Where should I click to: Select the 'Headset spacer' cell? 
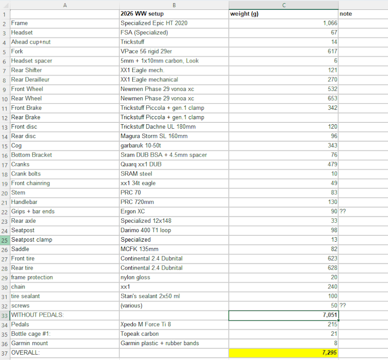point(65,61)
